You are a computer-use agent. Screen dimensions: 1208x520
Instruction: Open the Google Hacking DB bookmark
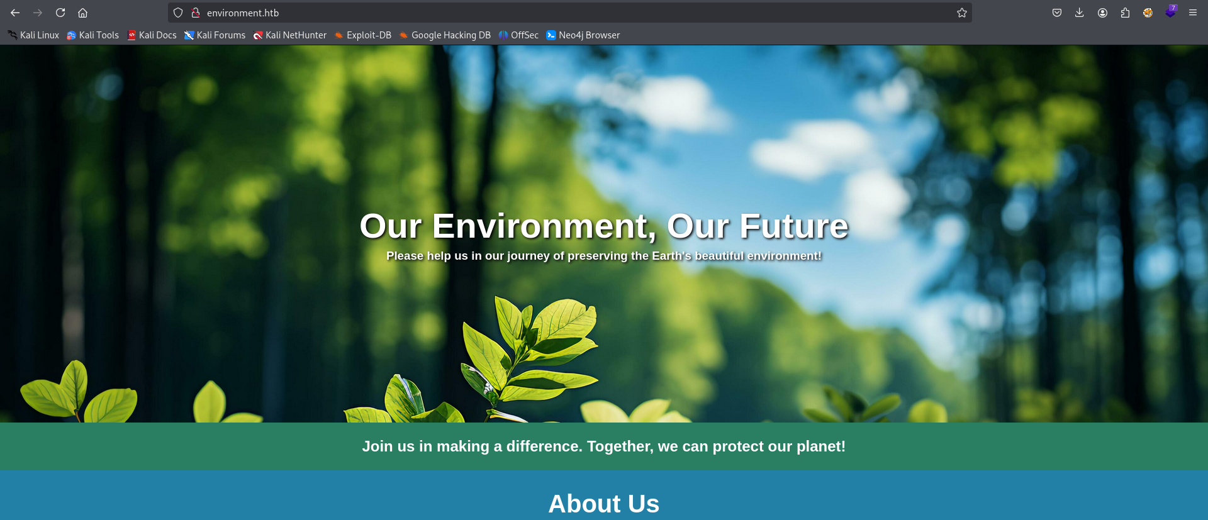click(x=445, y=35)
